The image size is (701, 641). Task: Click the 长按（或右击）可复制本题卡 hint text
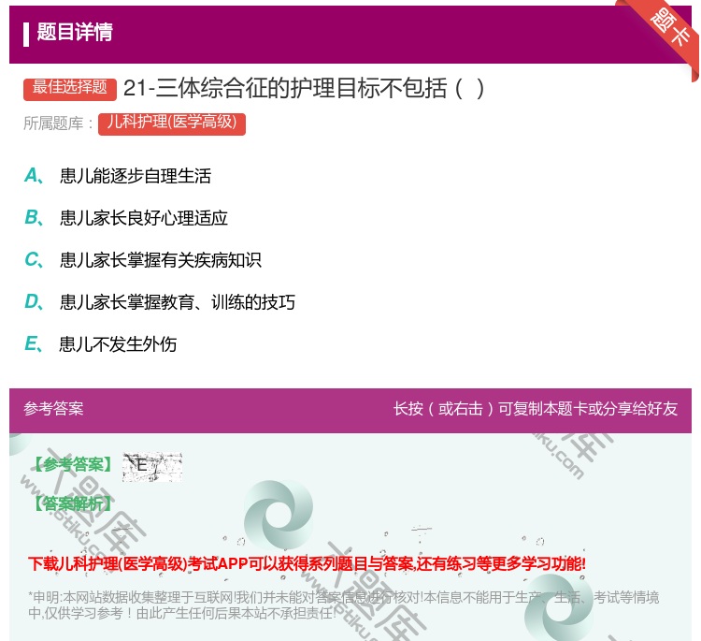coord(536,409)
